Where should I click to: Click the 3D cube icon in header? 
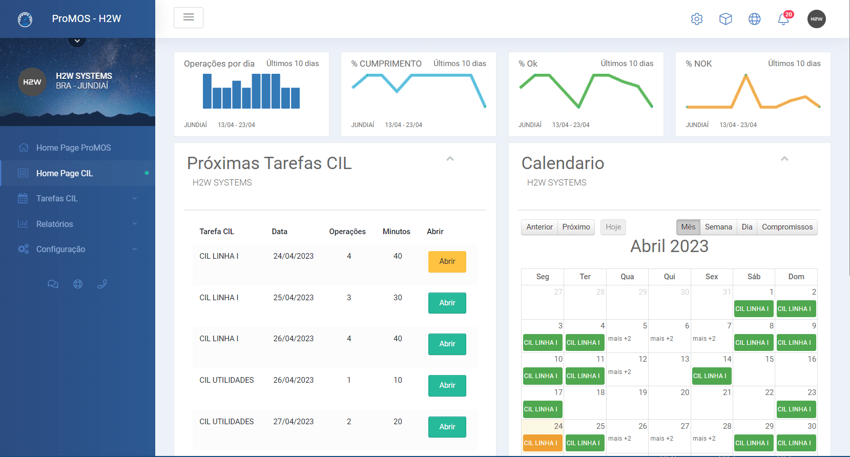725,19
